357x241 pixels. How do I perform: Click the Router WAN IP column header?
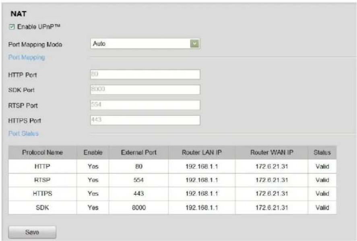272,152
